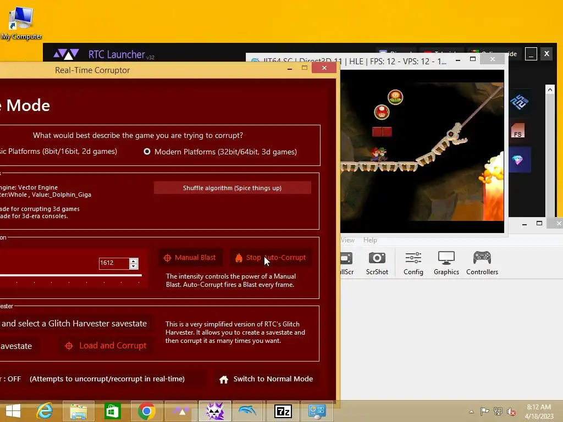
Task: Open Dolphin Help menu
Action: coord(370,240)
